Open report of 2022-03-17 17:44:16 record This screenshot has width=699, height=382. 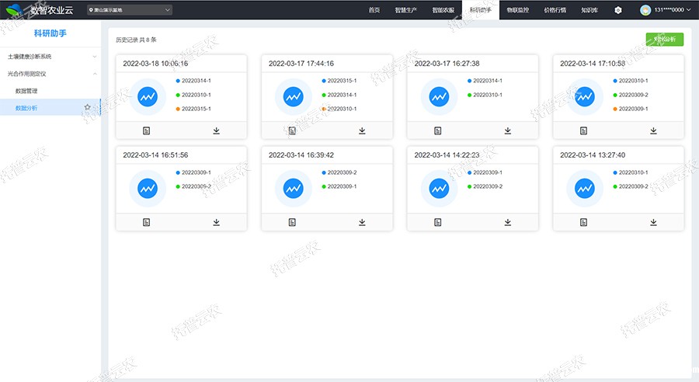(292, 130)
